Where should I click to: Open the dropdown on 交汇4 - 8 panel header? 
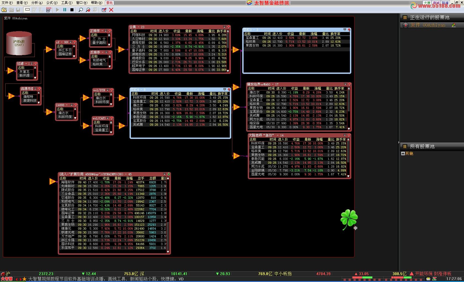pos(225,90)
